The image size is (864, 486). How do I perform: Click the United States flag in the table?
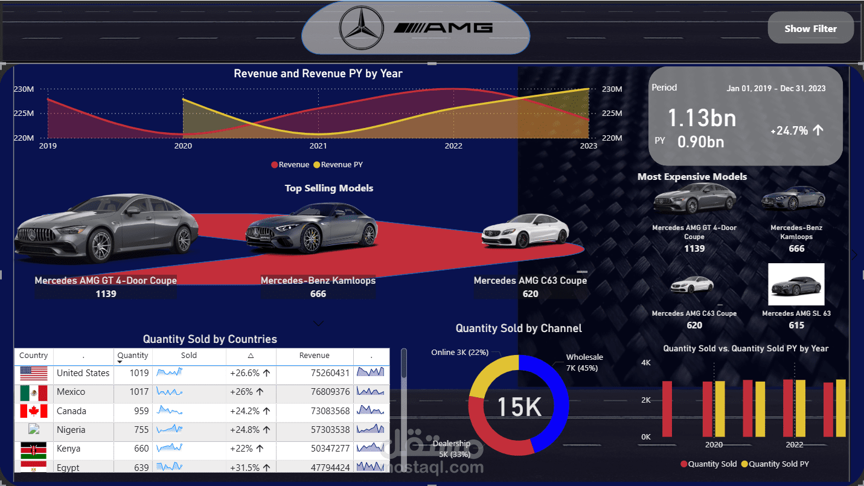click(x=33, y=374)
